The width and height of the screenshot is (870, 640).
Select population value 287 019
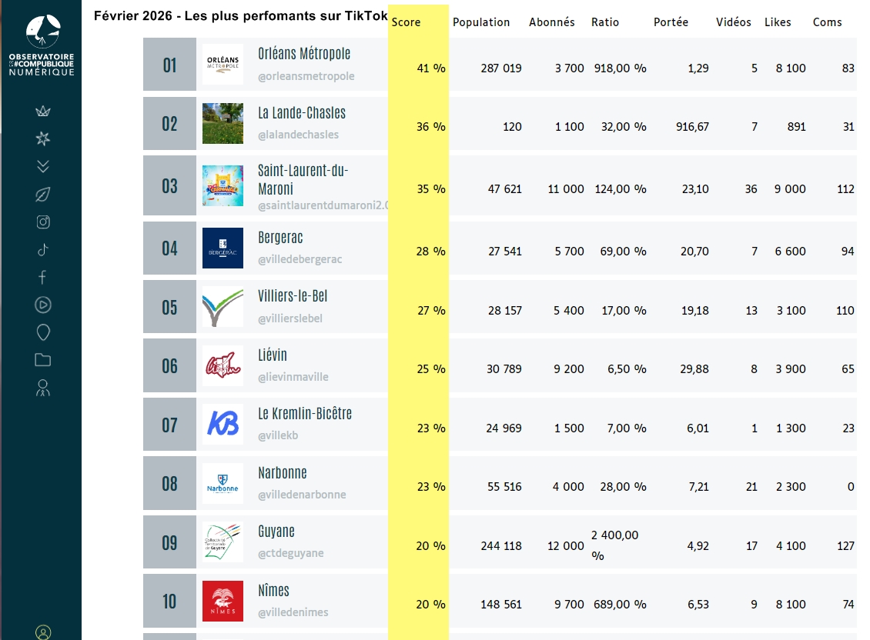tap(501, 68)
